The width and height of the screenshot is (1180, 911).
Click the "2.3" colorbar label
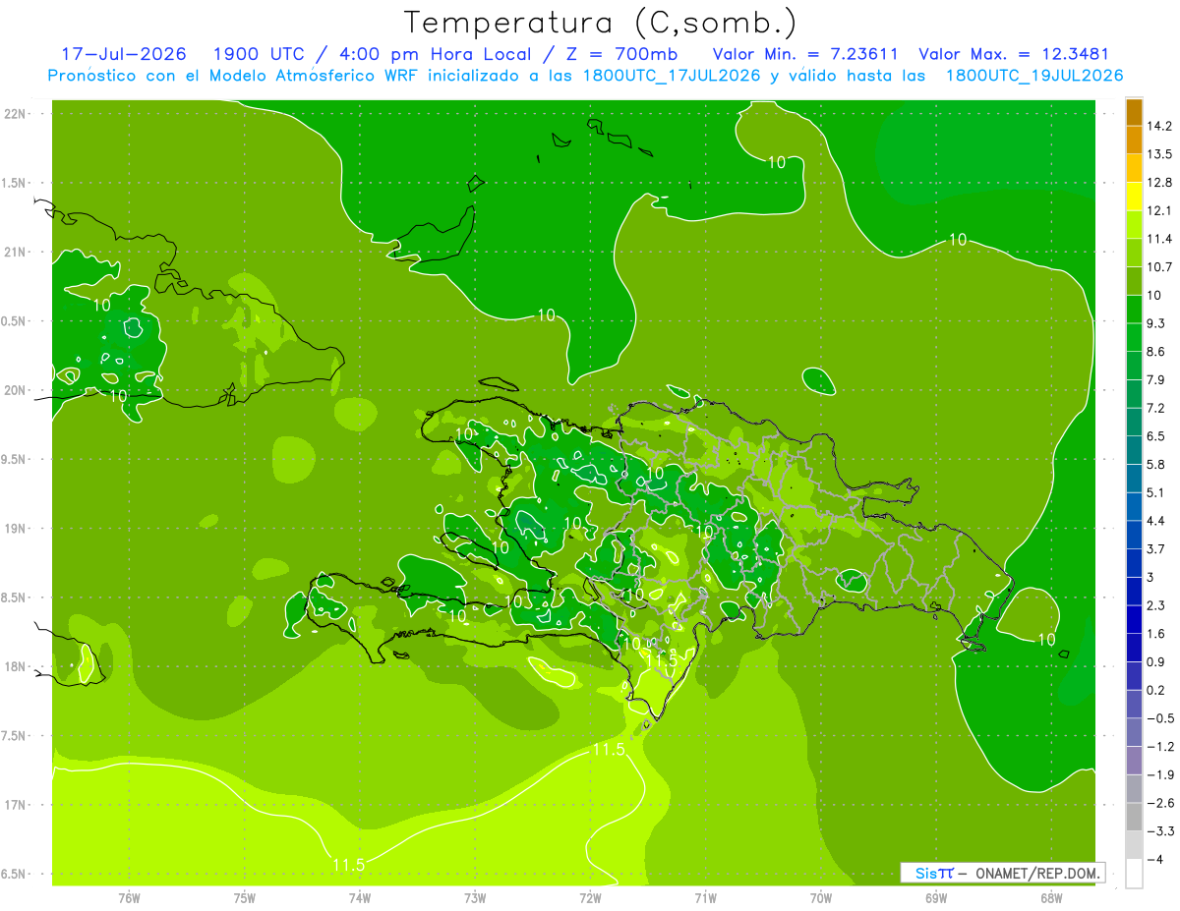tap(1156, 605)
